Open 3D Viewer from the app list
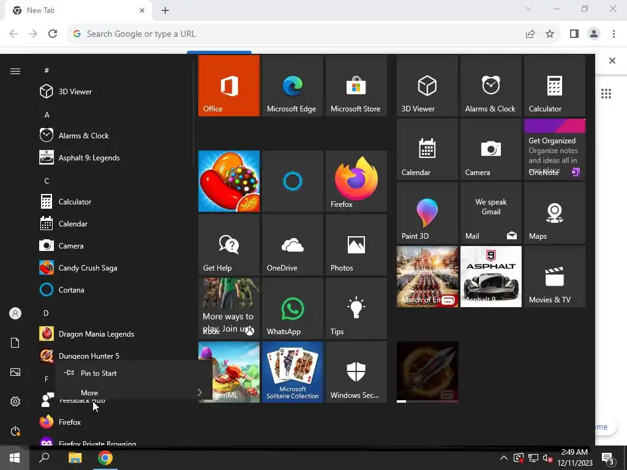 pos(114,92)
